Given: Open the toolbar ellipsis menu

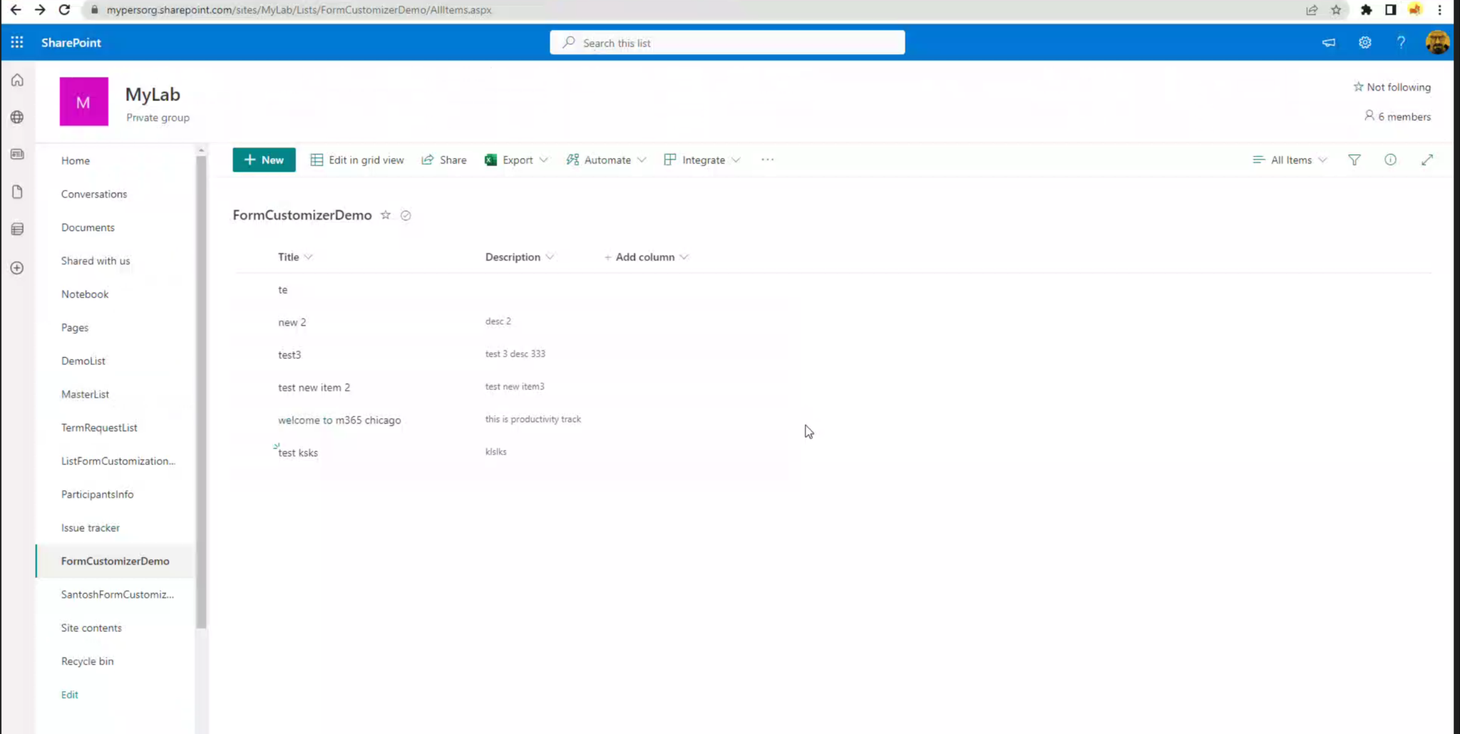Looking at the screenshot, I should (767, 160).
